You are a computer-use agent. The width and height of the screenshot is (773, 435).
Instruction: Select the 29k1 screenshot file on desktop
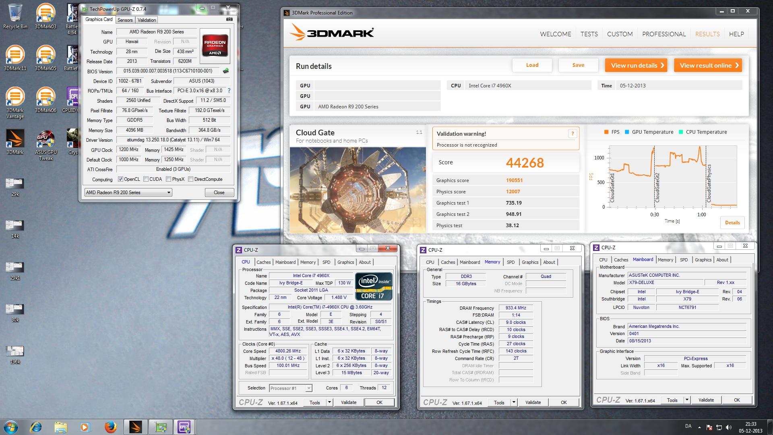tap(15, 271)
